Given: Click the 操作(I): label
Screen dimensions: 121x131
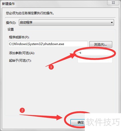Looking at the screenshot, I should point(11,23).
